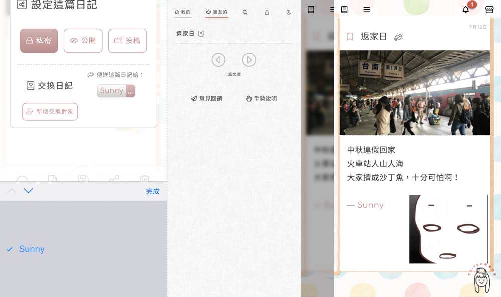Switch to the 我的 tab

click(x=183, y=12)
